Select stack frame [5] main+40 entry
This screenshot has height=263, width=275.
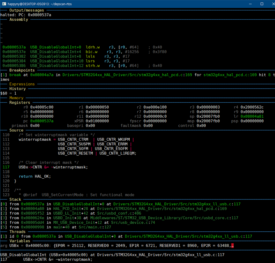(56, 227)
